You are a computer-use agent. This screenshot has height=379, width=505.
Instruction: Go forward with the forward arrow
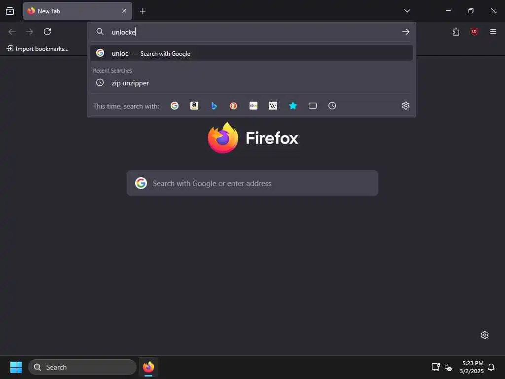[30, 32]
